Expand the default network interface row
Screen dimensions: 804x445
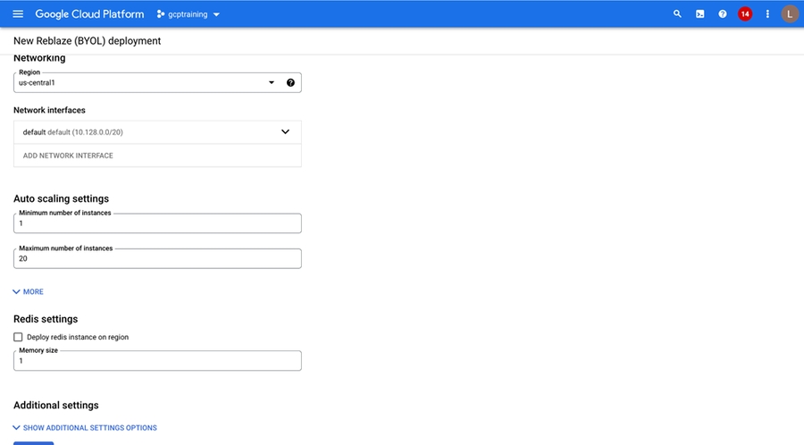[285, 132]
